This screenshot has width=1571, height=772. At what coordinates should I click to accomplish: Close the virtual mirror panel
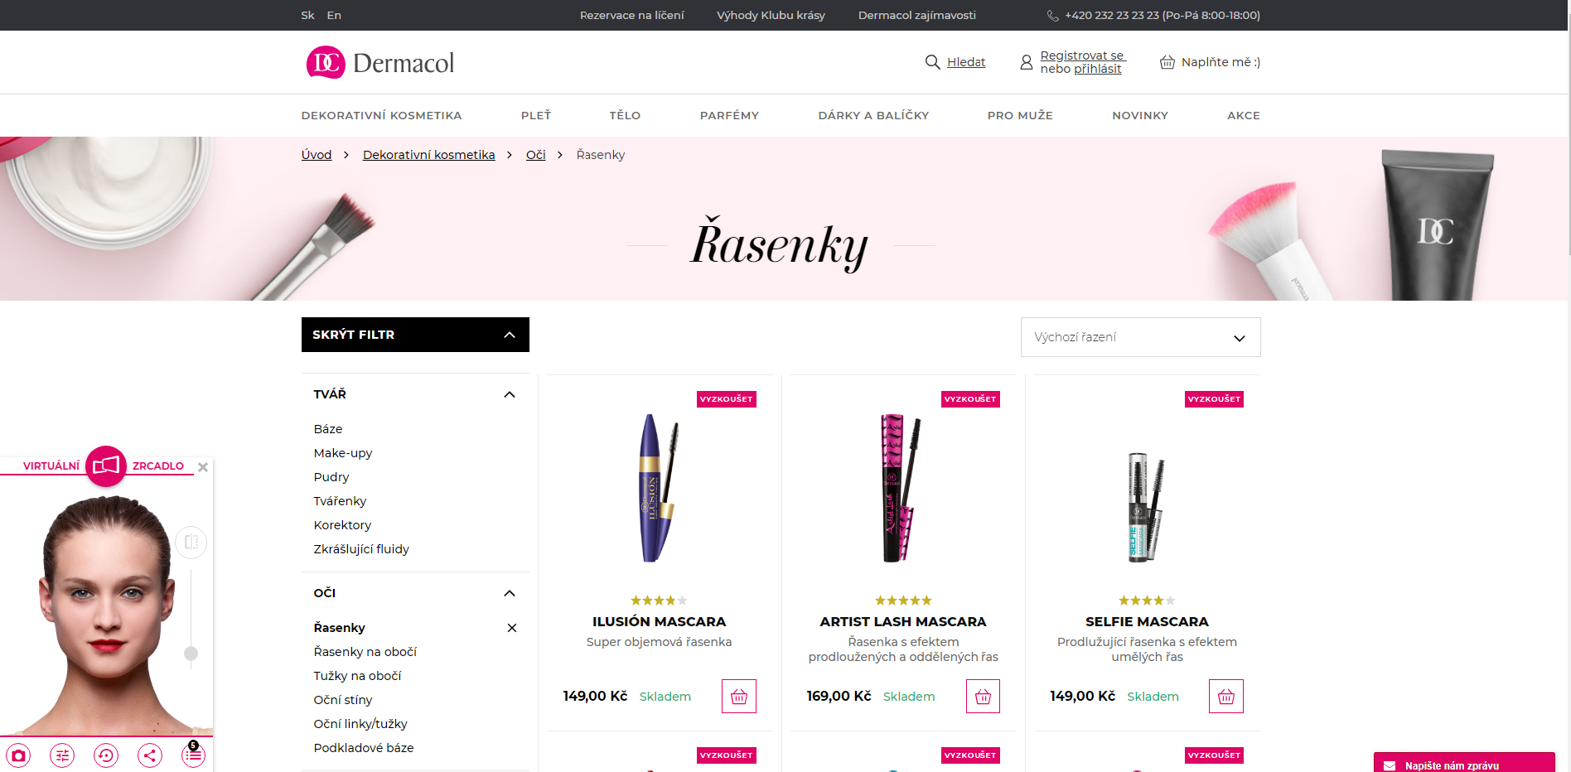click(203, 467)
